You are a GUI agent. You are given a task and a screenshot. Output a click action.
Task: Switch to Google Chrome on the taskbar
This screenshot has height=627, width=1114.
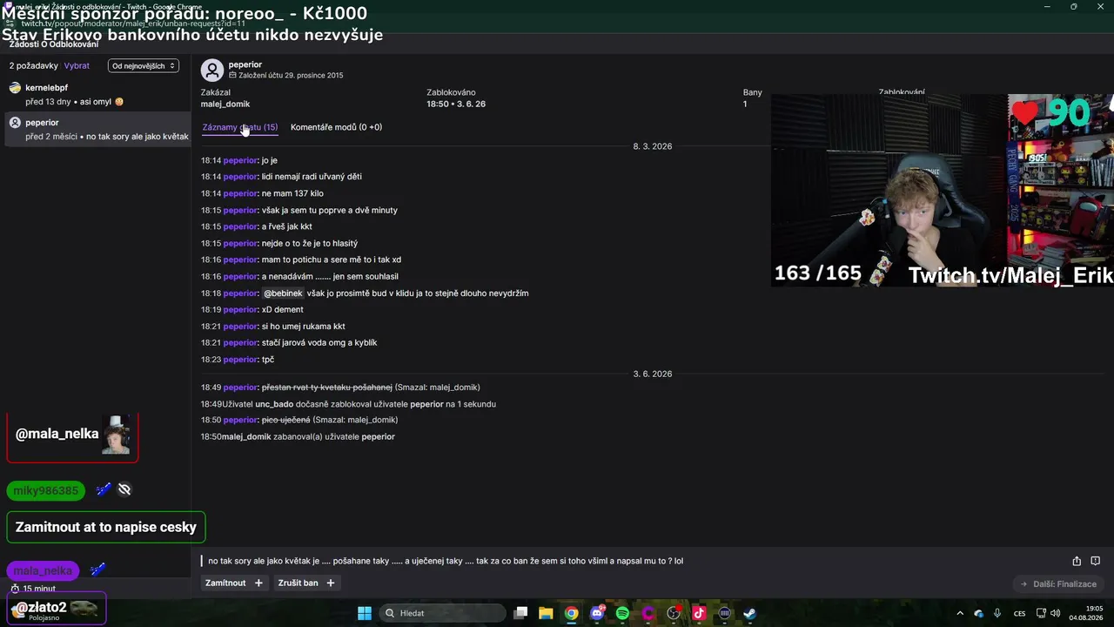[x=571, y=613]
